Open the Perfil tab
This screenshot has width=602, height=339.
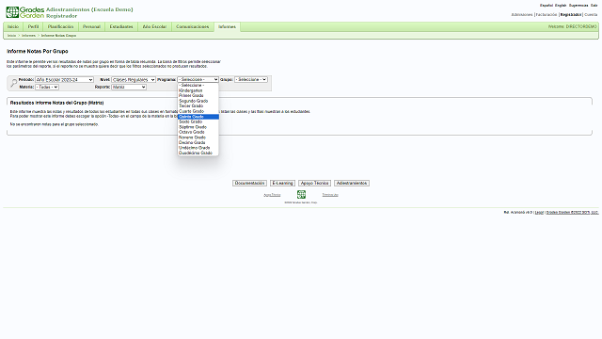[34, 27]
